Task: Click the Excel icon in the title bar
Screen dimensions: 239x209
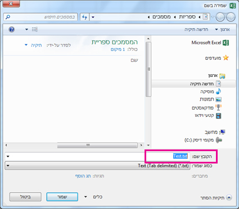Action: pos(232,6)
